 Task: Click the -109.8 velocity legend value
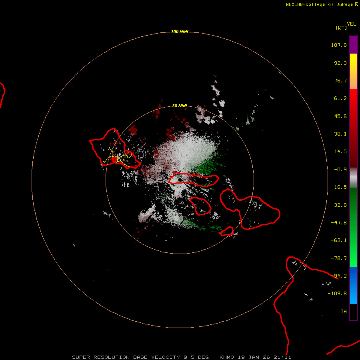337,294
